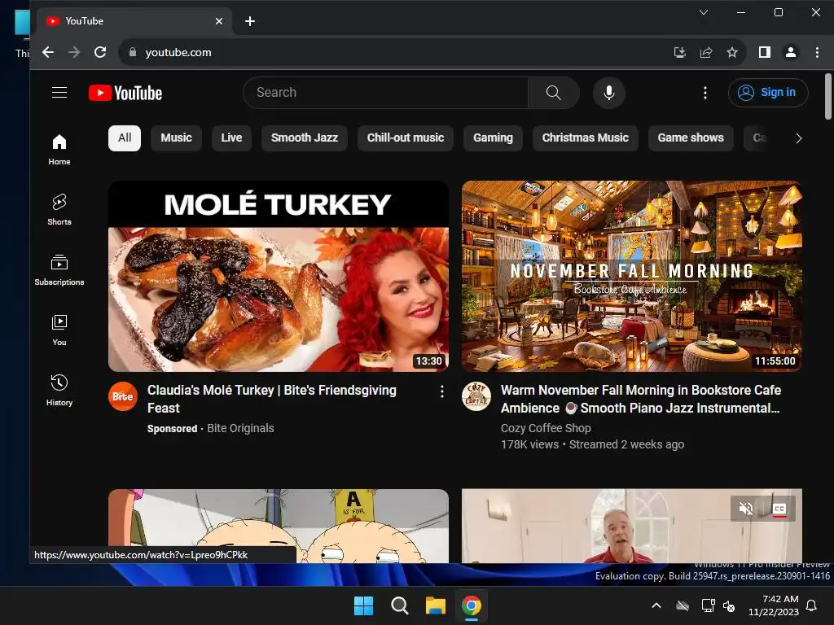
Task: Open the Chrome profile menu
Action: click(791, 52)
